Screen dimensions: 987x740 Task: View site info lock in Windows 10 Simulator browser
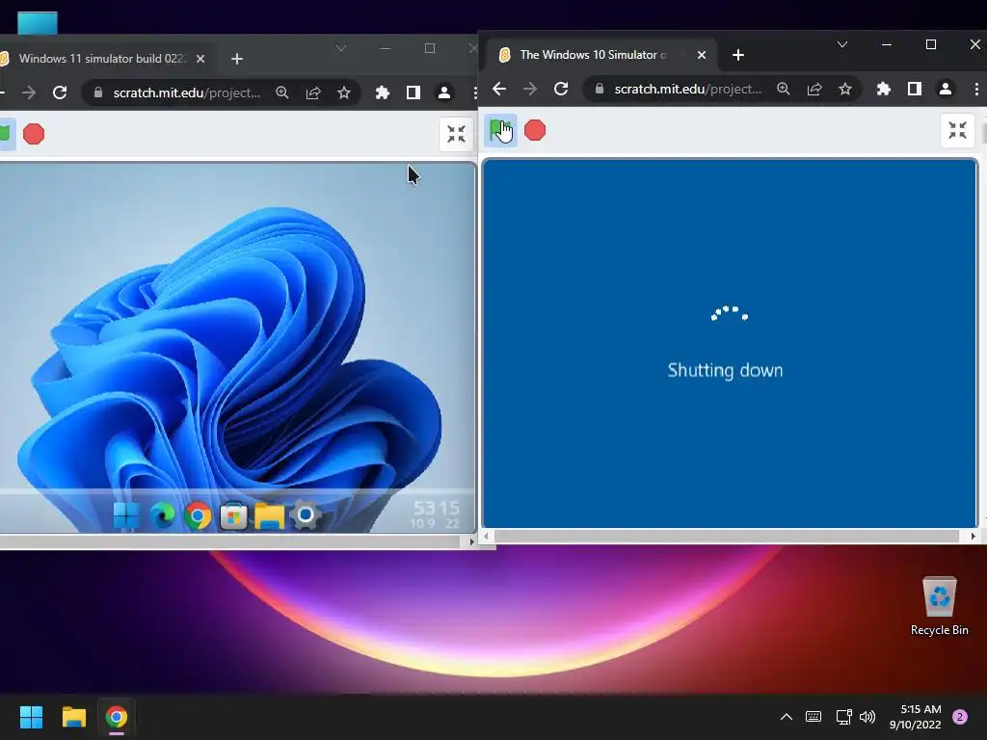click(x=600, y=89)
